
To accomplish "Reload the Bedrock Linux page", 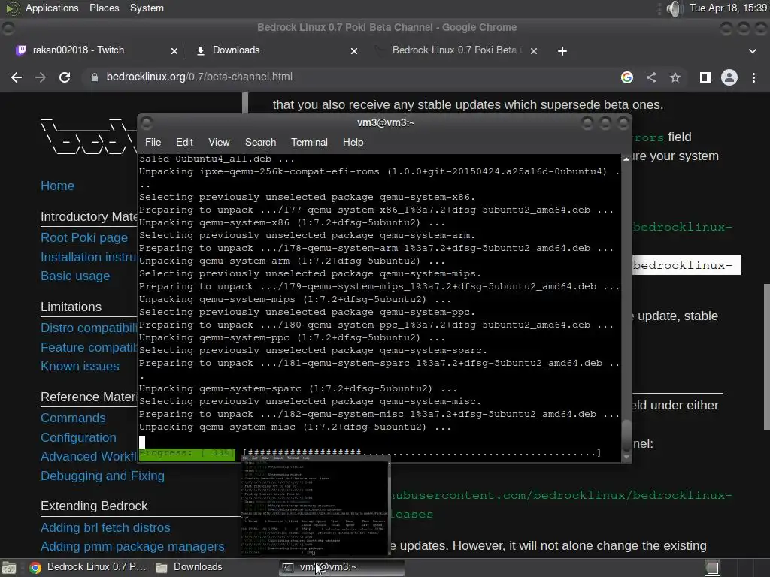I will pos(65,77).
